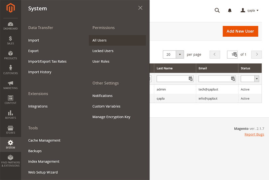Viewport: 269px width, 180px height.
Task: Open the Stores sidebar icon
Action: pyautogui.click(x=10, y=130)
